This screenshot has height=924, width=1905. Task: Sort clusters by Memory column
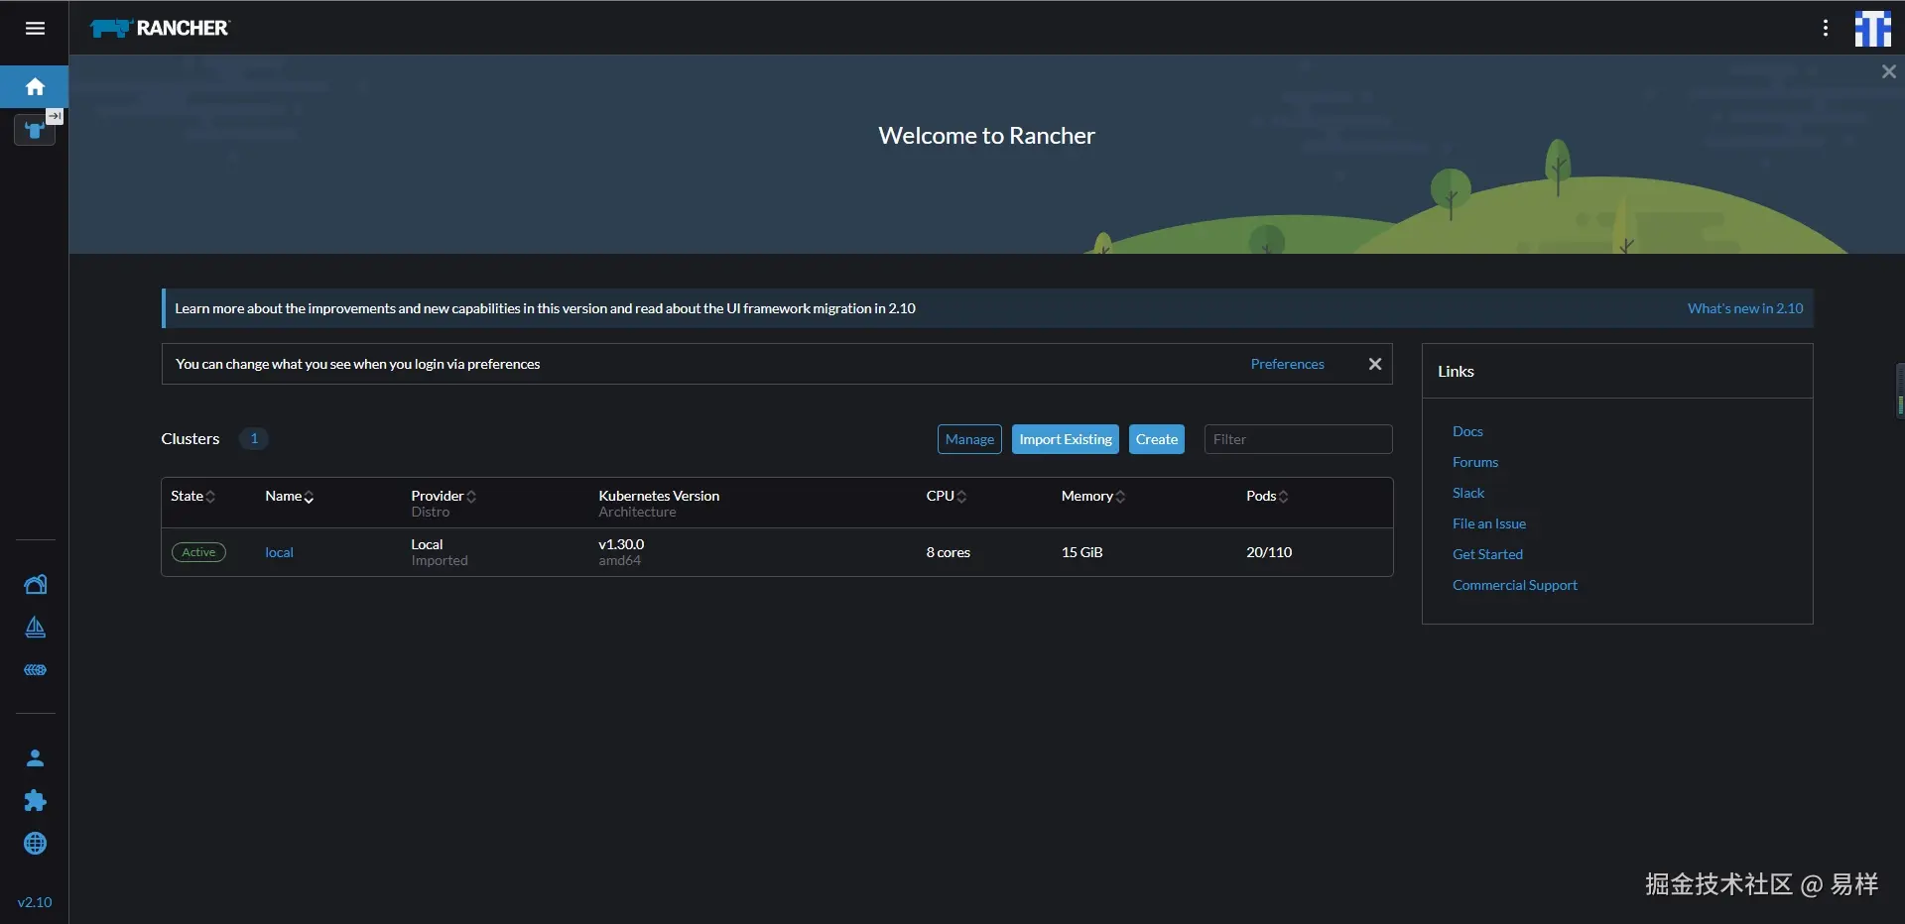[1093, 496]
